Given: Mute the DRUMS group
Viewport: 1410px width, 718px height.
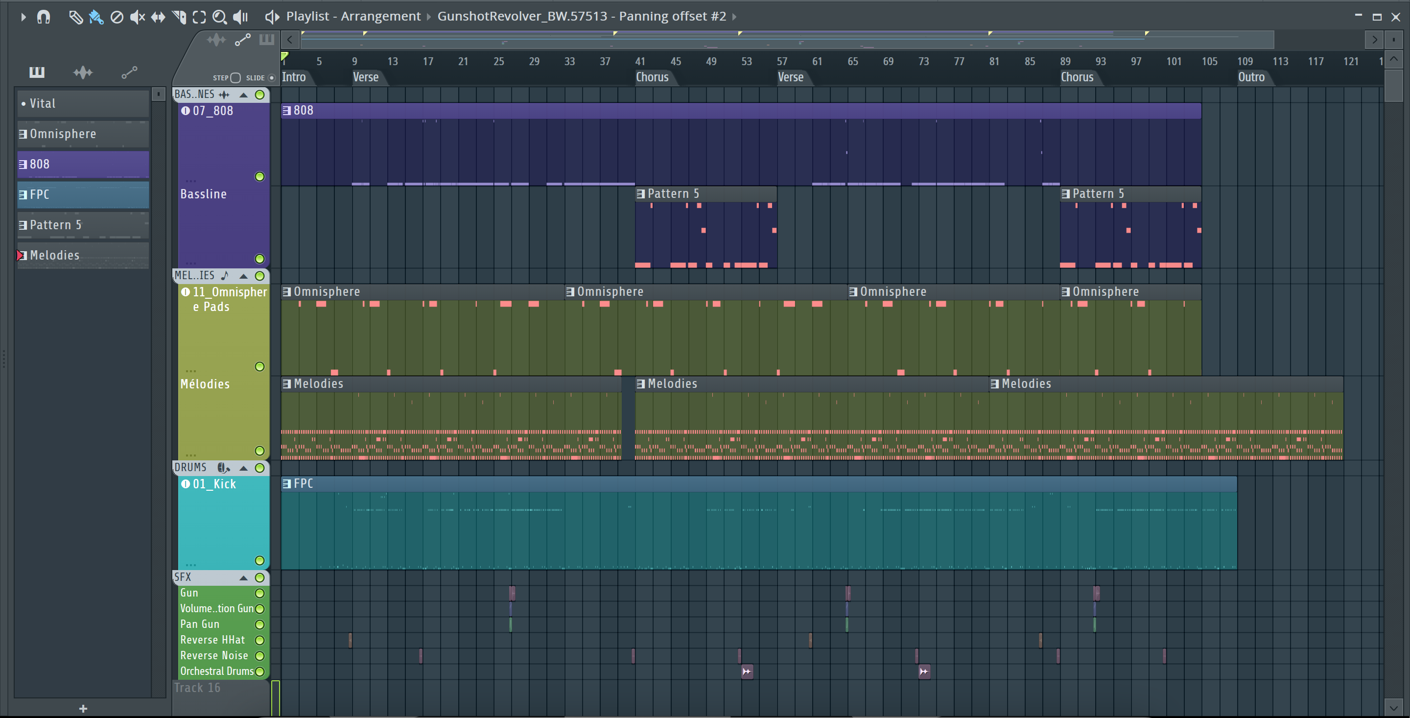Looking at the screenshot, I should coord(260,468).
